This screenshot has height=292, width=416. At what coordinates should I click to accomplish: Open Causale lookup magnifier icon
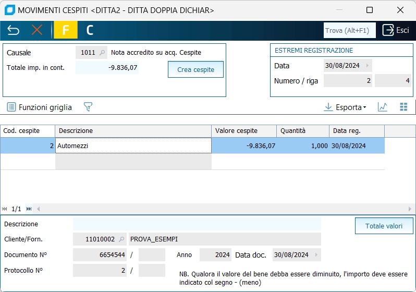point(102,53)
